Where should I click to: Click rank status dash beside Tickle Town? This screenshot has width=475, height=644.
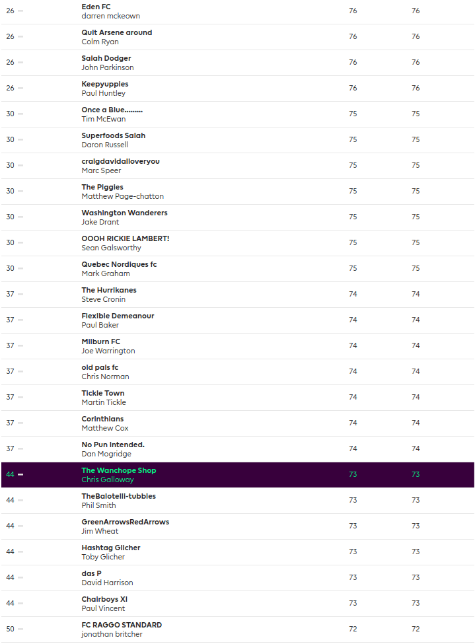click(20, 398)
